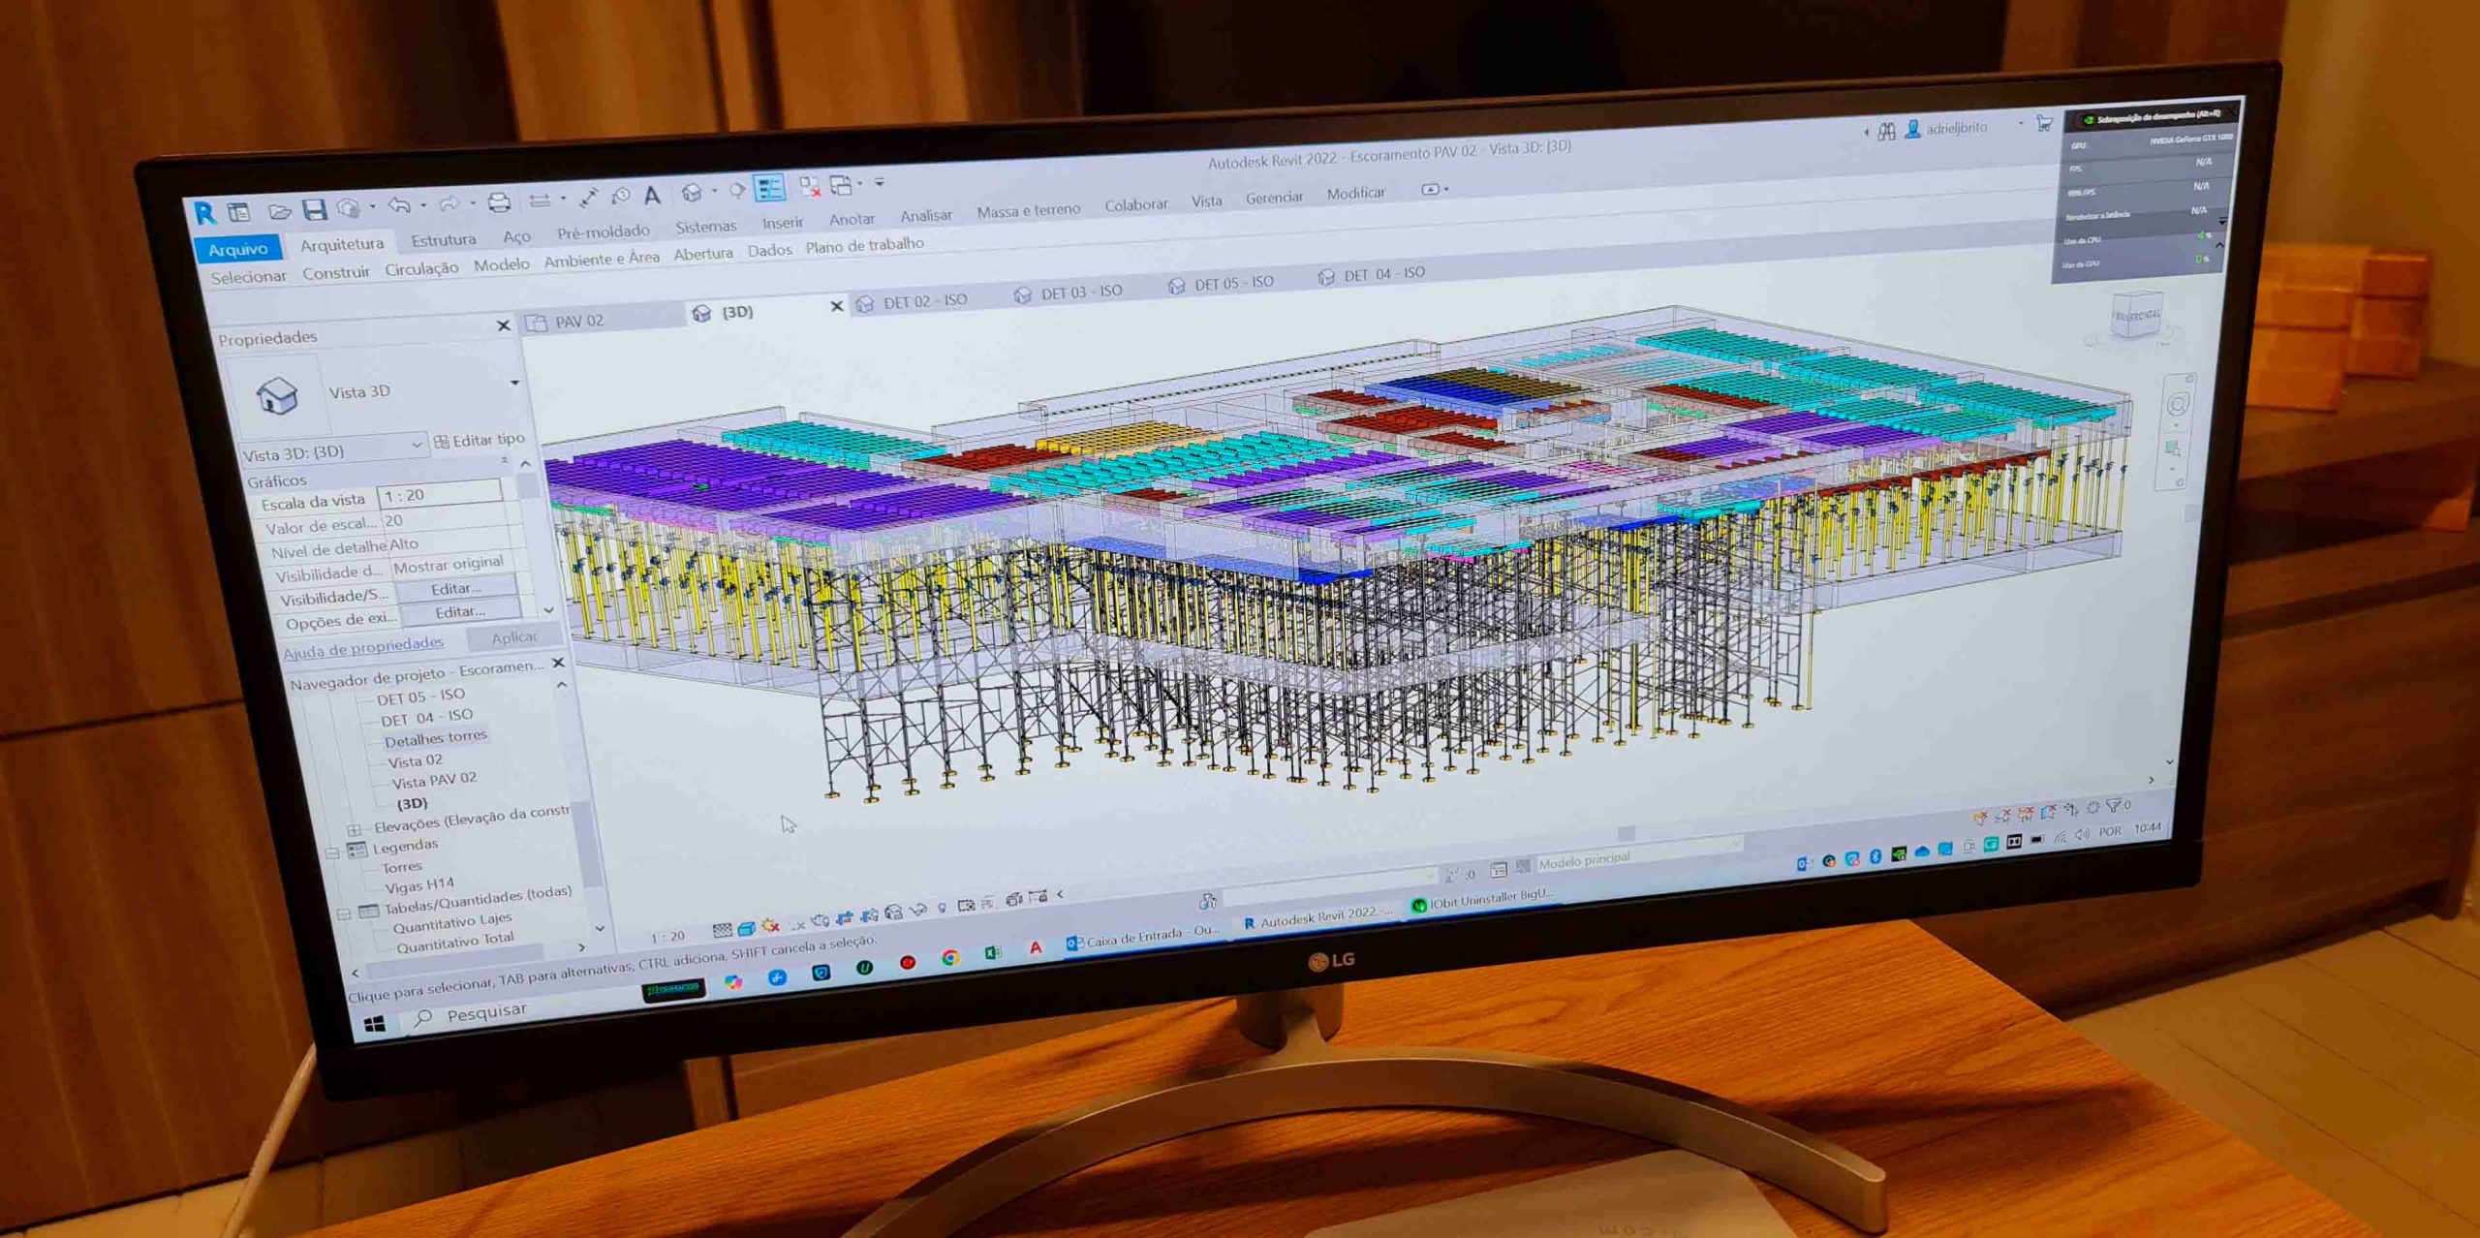Screen dimensions: 2480x1238
Task: Select 'Quantitativo Lajes' schedule in browser
Action: coord(451,921)
